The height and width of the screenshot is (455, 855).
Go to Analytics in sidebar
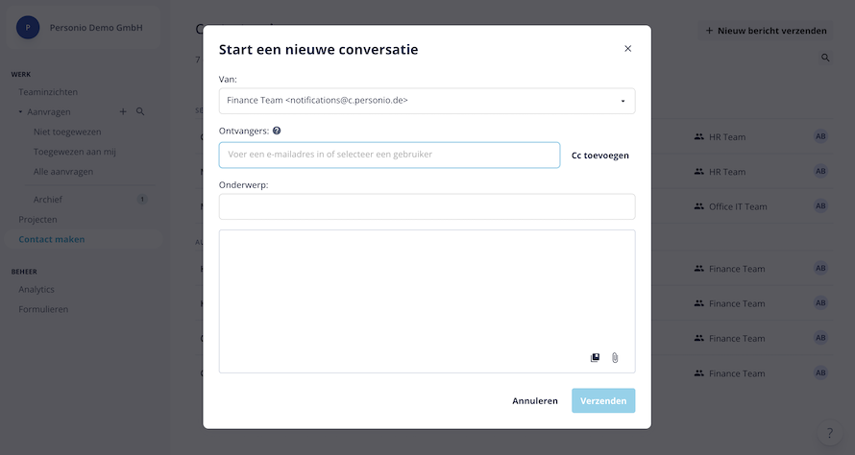click(37, 289)
